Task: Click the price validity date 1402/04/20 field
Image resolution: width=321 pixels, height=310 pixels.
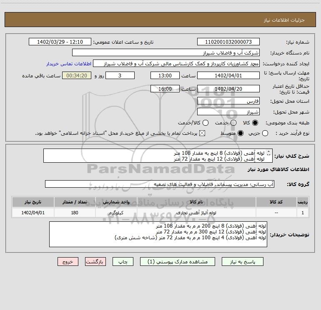Action: coord(228,89)
